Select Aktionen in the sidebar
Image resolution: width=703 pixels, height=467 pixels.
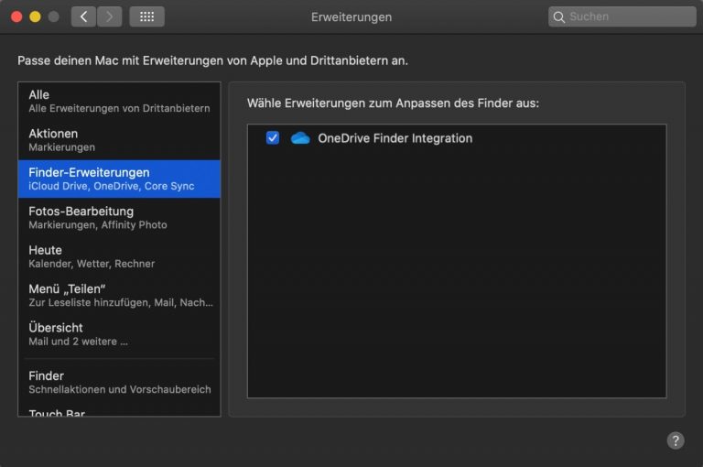[x=119, y=139]
